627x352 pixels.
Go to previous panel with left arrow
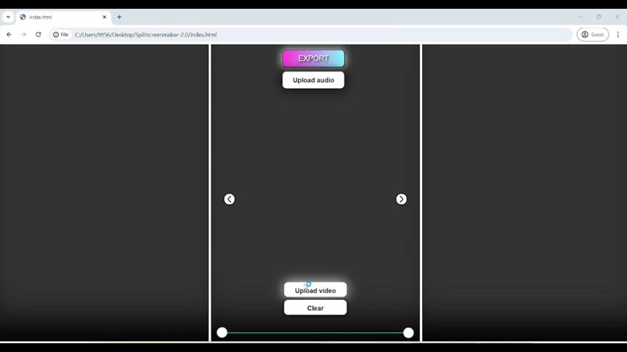click(x=229, y=199)
